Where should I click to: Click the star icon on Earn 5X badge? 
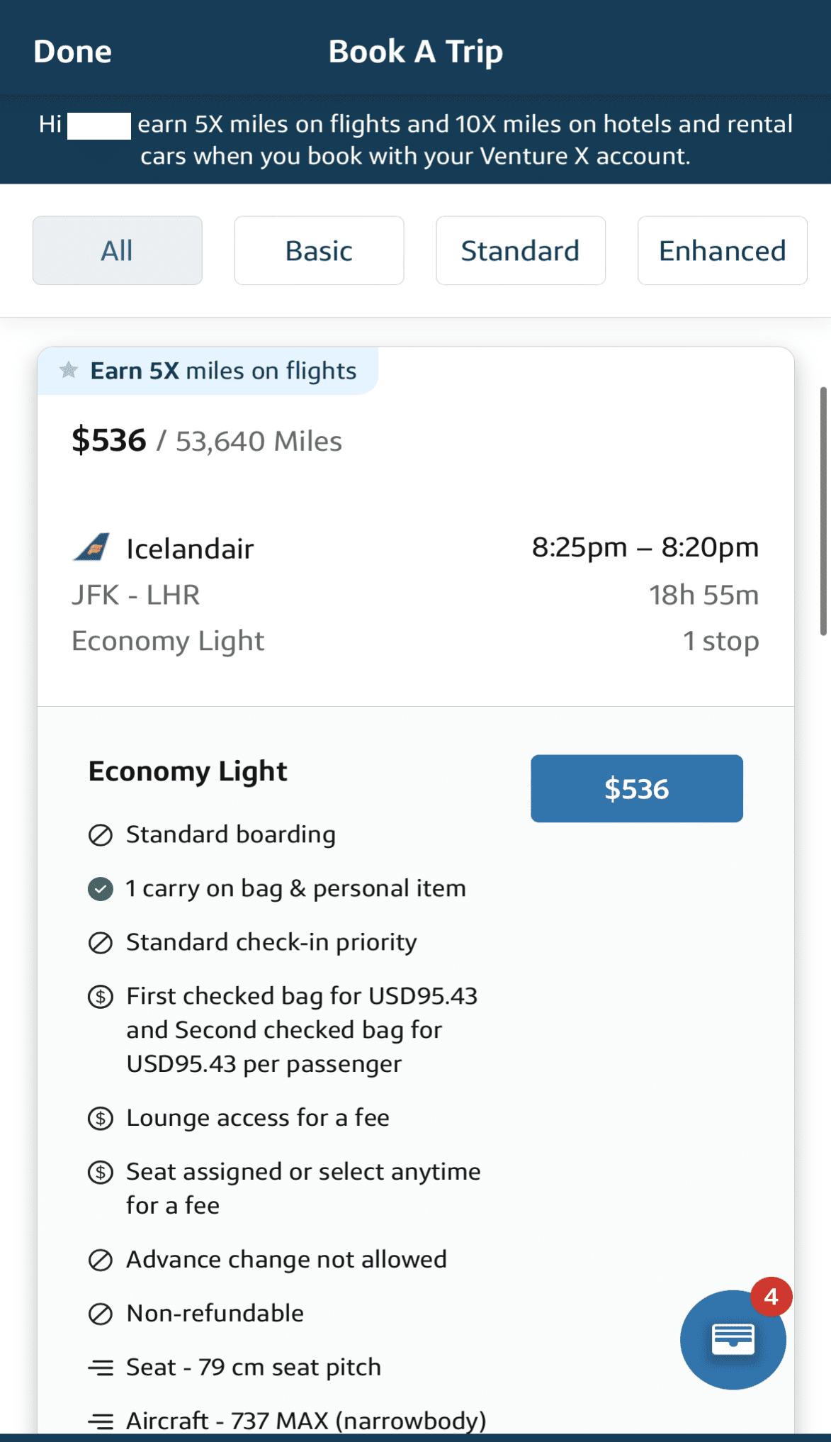(x=68, y=369)
